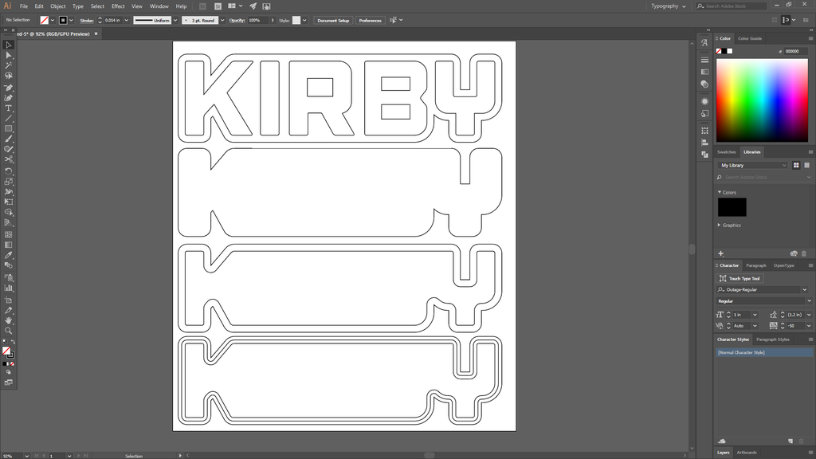Select the Rectangle tool
Image resolution: width=816 pixels, height=459 pixels.
[x=9, y=128]
